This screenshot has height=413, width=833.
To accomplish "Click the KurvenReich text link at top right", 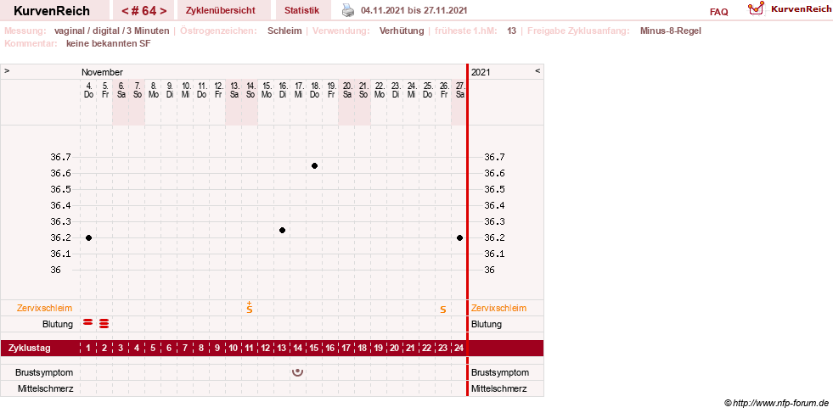I will tap(801, 9).
